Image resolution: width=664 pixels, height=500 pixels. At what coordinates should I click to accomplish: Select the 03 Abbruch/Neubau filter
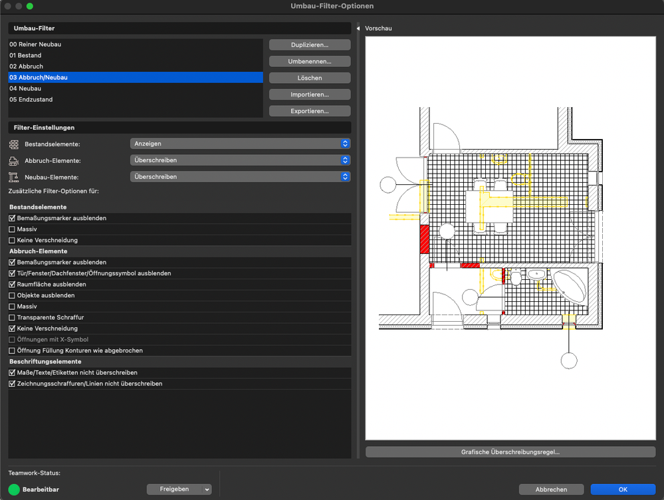pos(136,78)
